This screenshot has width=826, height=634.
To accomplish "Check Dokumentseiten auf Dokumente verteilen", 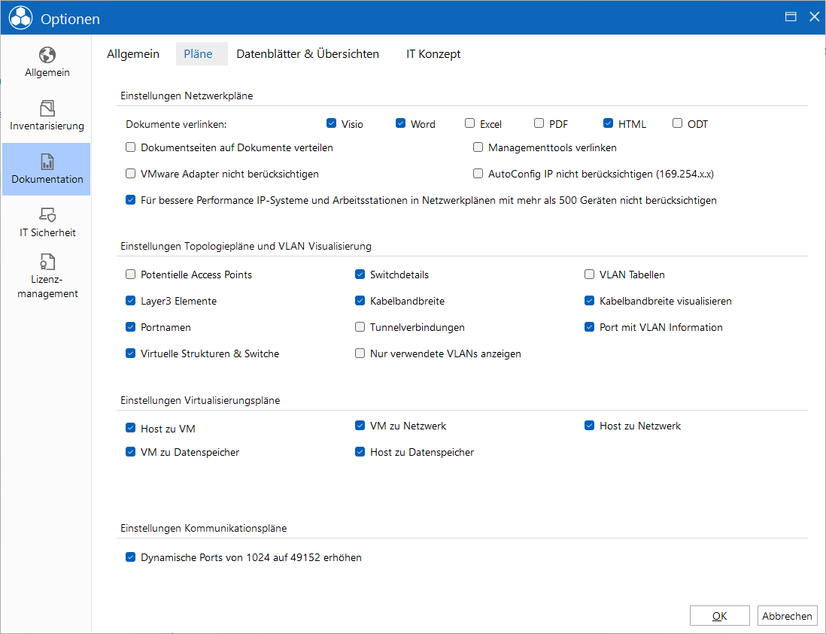I will coord(131,147).
